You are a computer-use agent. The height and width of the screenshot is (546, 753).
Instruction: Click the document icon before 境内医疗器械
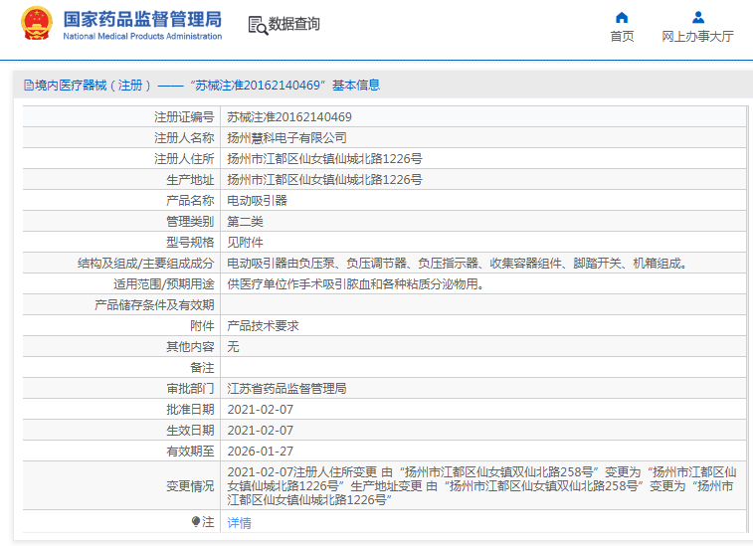[x=28, y=86]
